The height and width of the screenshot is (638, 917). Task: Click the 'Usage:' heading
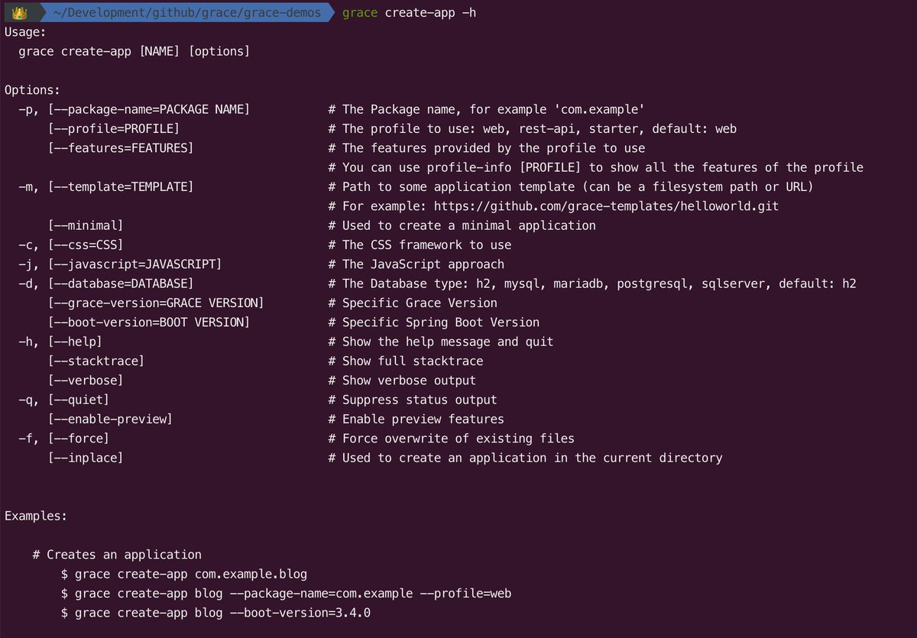click(25, 32)
